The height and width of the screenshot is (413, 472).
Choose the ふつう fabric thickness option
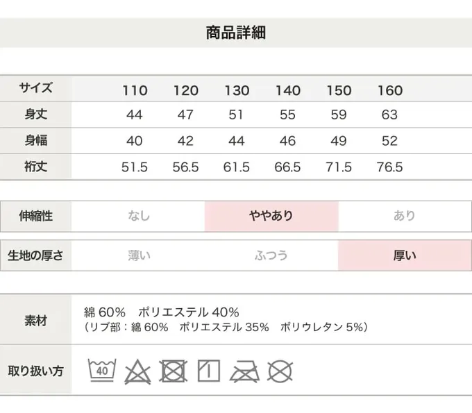coord(271,255)
